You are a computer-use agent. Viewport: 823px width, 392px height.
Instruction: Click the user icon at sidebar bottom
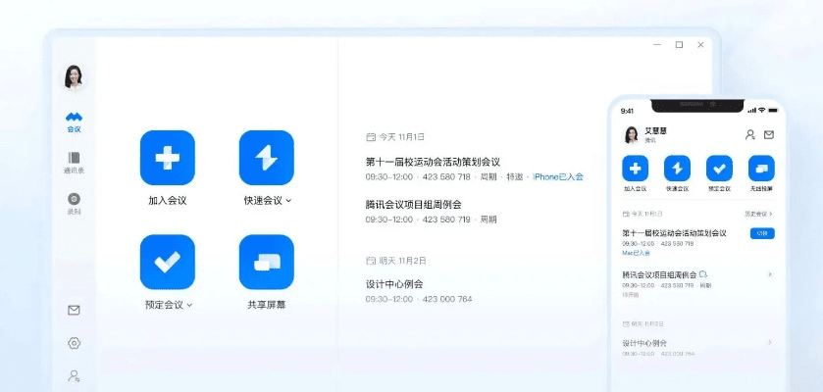74,375
